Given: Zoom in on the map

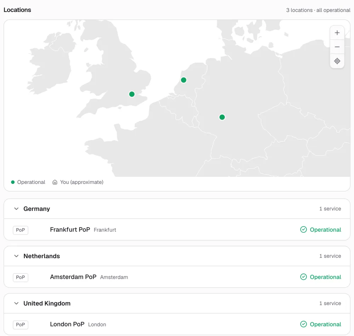Looking at the screenshot, I should click(337, 33).
